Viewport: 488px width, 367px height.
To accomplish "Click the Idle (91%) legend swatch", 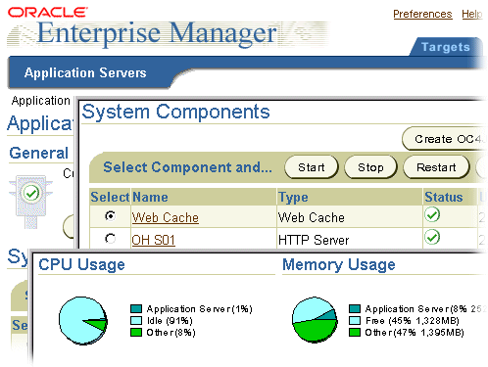I will (x=136, y=320).
